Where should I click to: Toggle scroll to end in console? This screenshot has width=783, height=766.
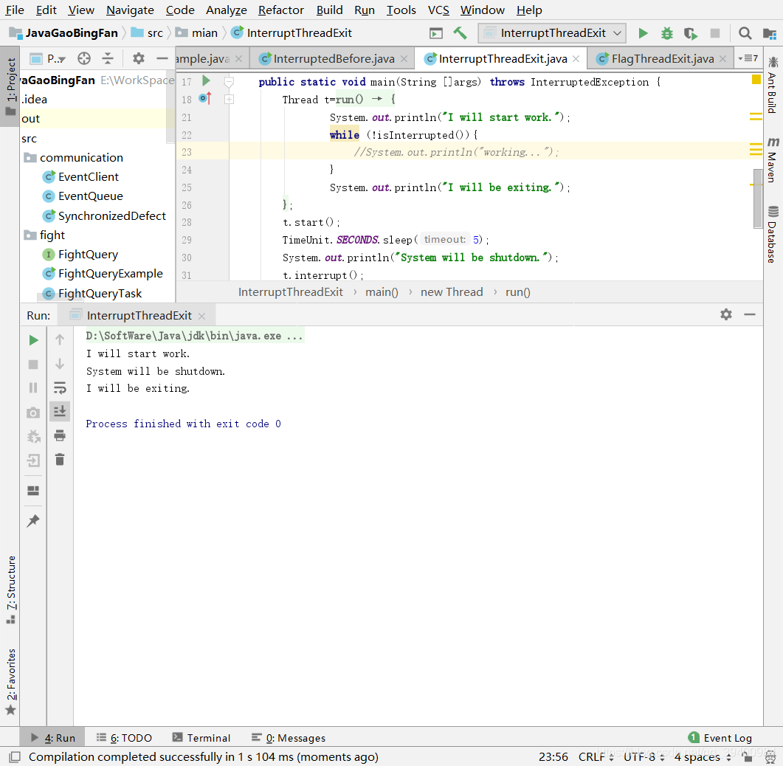click(60, 412)
